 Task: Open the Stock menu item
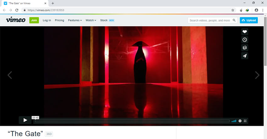(104, 20)
